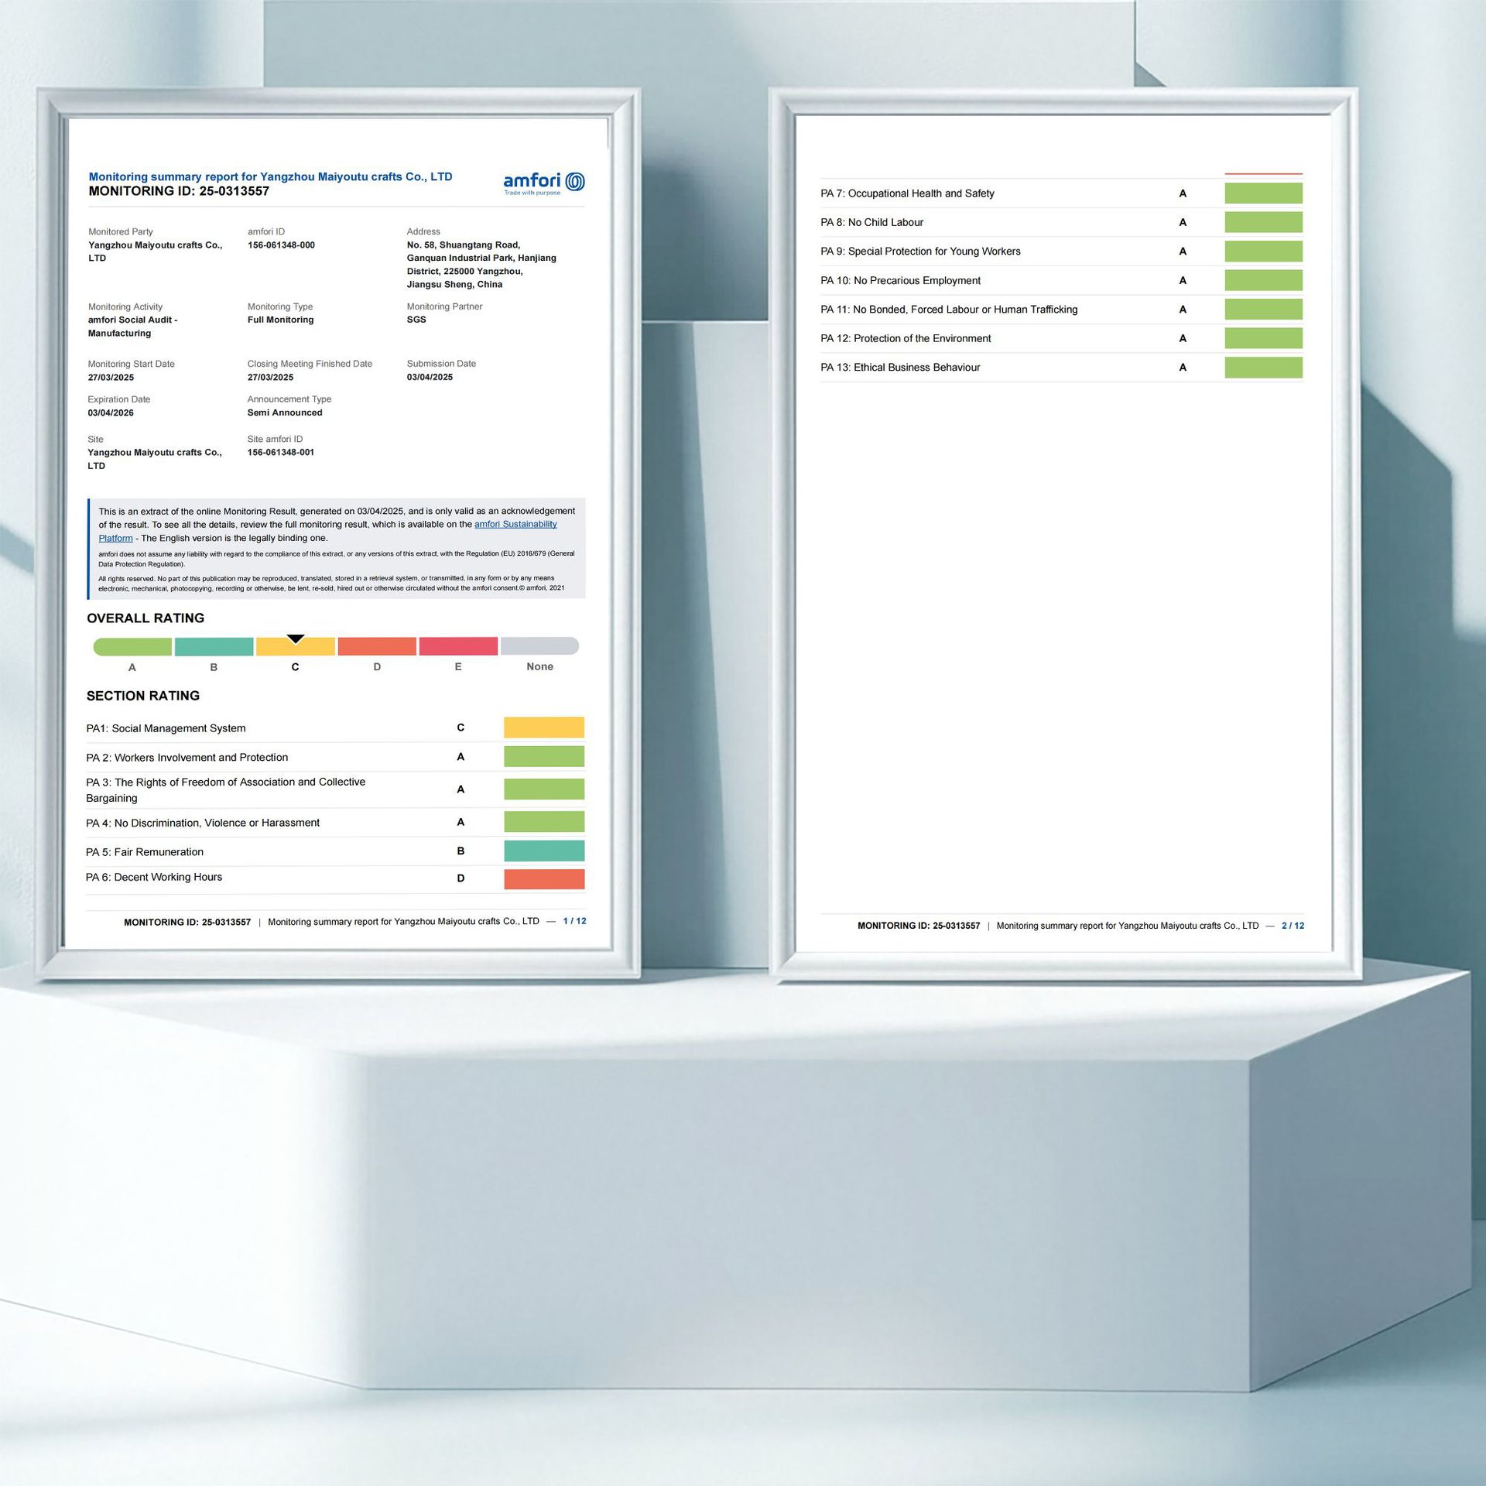1486x1486 pixels.
Task: Click the amfori logo icon
Action: click(x=575, y=182)
